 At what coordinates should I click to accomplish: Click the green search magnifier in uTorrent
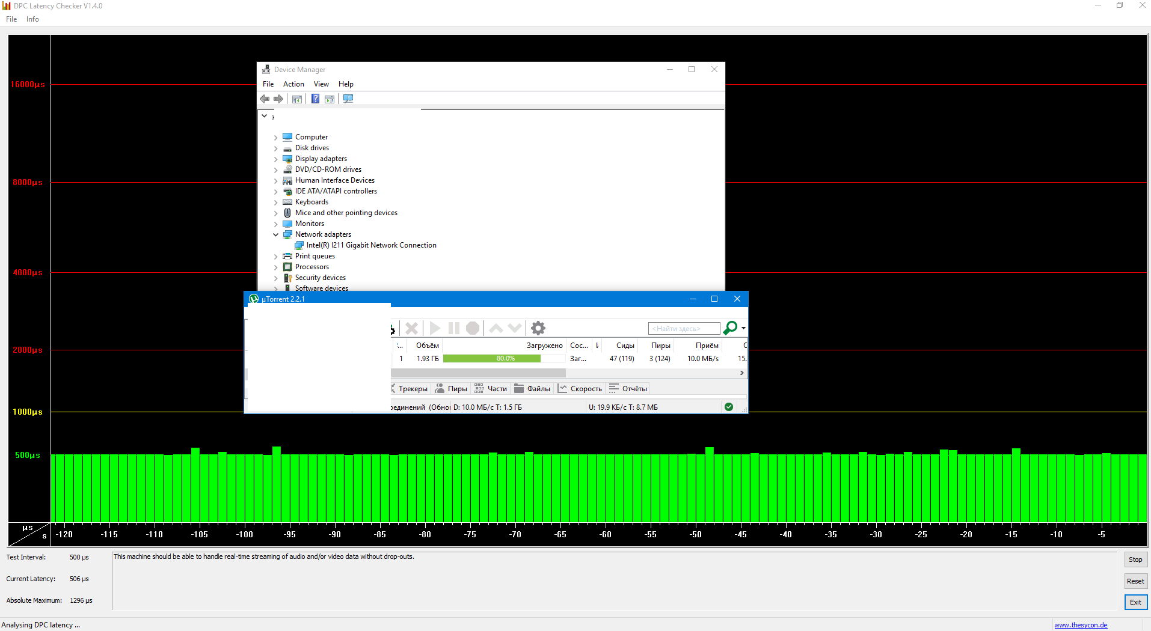point(730,328)
